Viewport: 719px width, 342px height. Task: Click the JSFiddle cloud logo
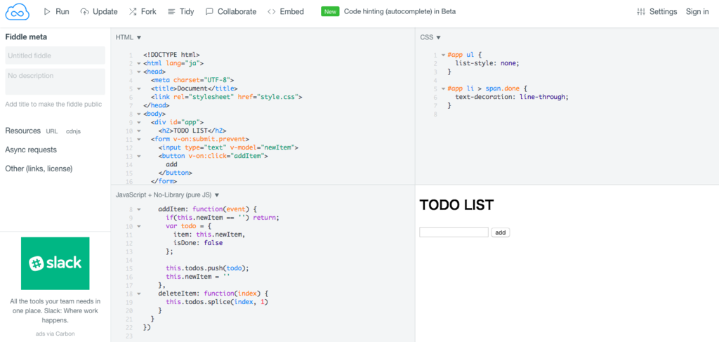point(18,12)
